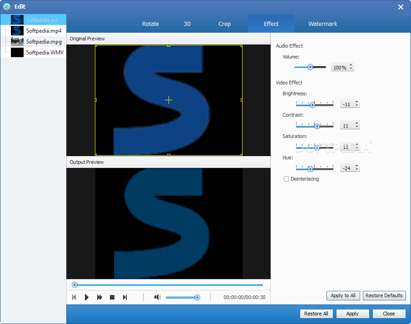Open the Crop tab
This screenshot has width=411, height=324.
tap(225, 24)
